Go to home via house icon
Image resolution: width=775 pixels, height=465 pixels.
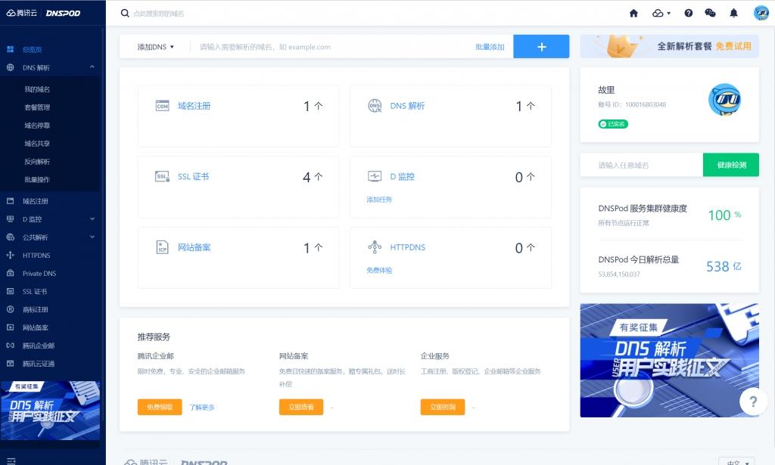pos(633,14)
